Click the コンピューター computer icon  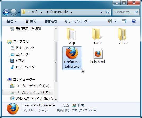[x=10, y=80]
